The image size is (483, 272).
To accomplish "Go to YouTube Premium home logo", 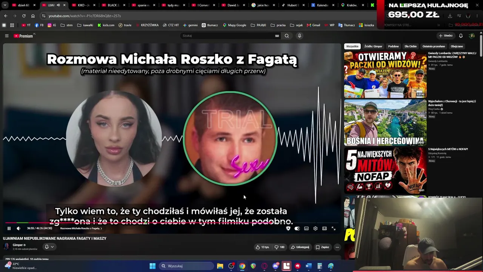I will [x=23, y=36].
